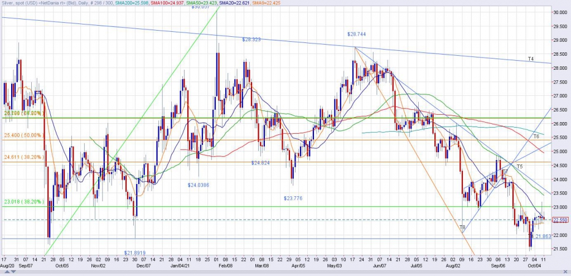Click the $28.323 price annotation

(251, 40)
